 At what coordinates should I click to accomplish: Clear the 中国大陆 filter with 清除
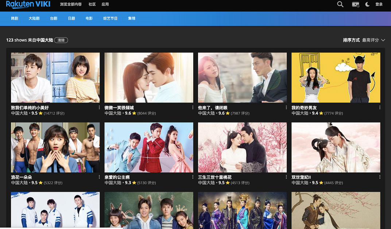tap(61, 40)
